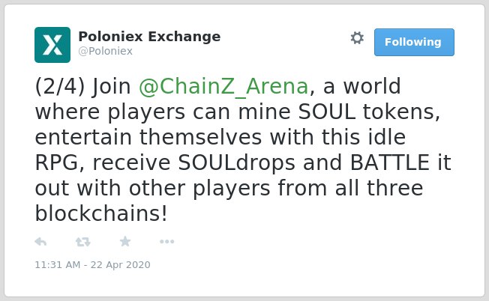Click the phrase all three in the tweet
Screen dimensions: 489x301
click(379, 188)
